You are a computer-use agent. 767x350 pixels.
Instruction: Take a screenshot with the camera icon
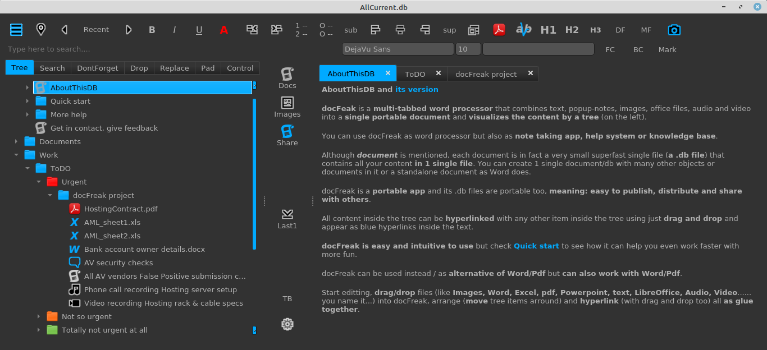674,30
